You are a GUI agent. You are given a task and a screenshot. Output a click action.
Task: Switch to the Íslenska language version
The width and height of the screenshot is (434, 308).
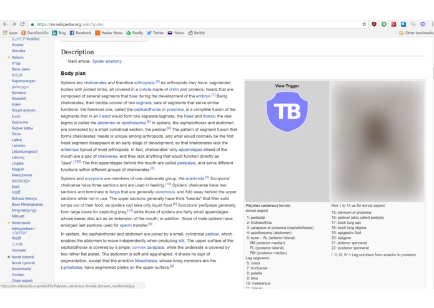point(18,51)
